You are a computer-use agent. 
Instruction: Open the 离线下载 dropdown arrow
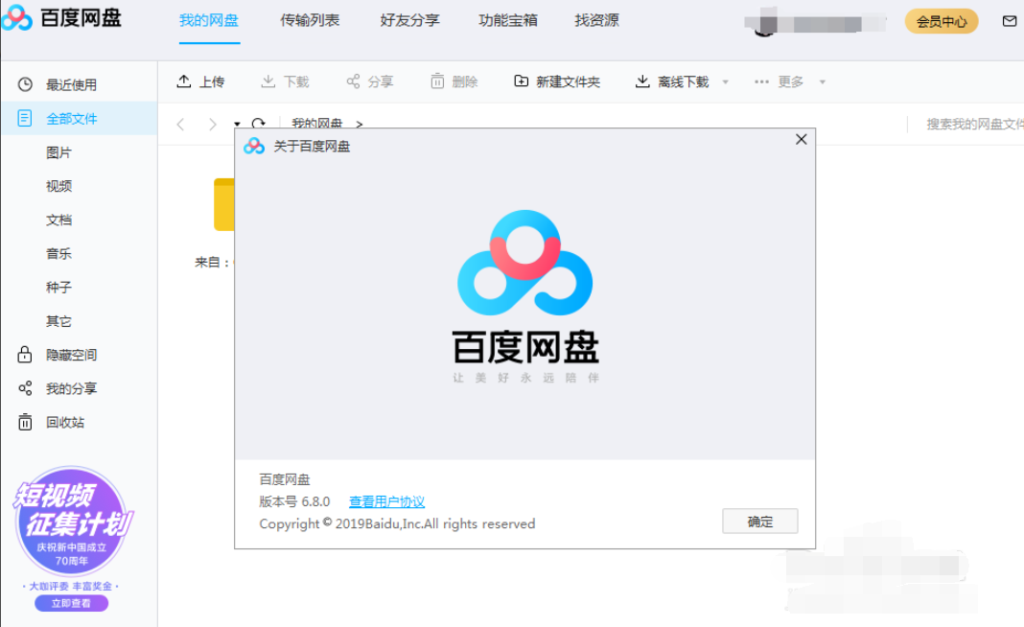[726, 81]
